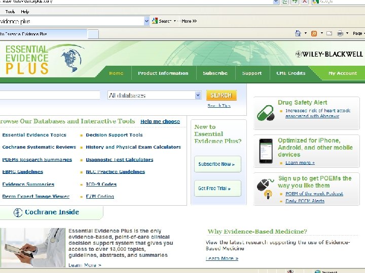Open the RSS feed dropdown arrow

tap(322, 33)
